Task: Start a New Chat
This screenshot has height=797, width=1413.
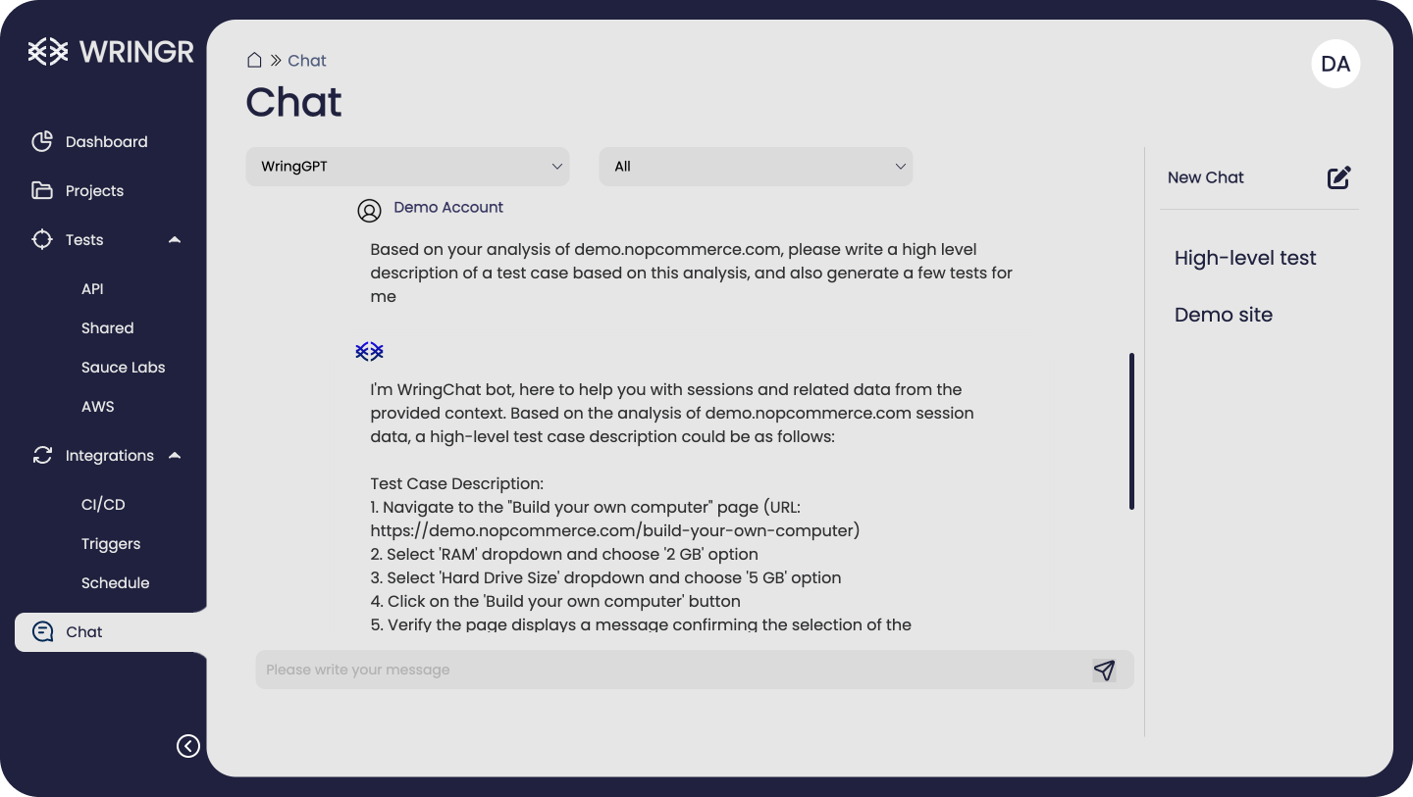Action: (1206, 177)
